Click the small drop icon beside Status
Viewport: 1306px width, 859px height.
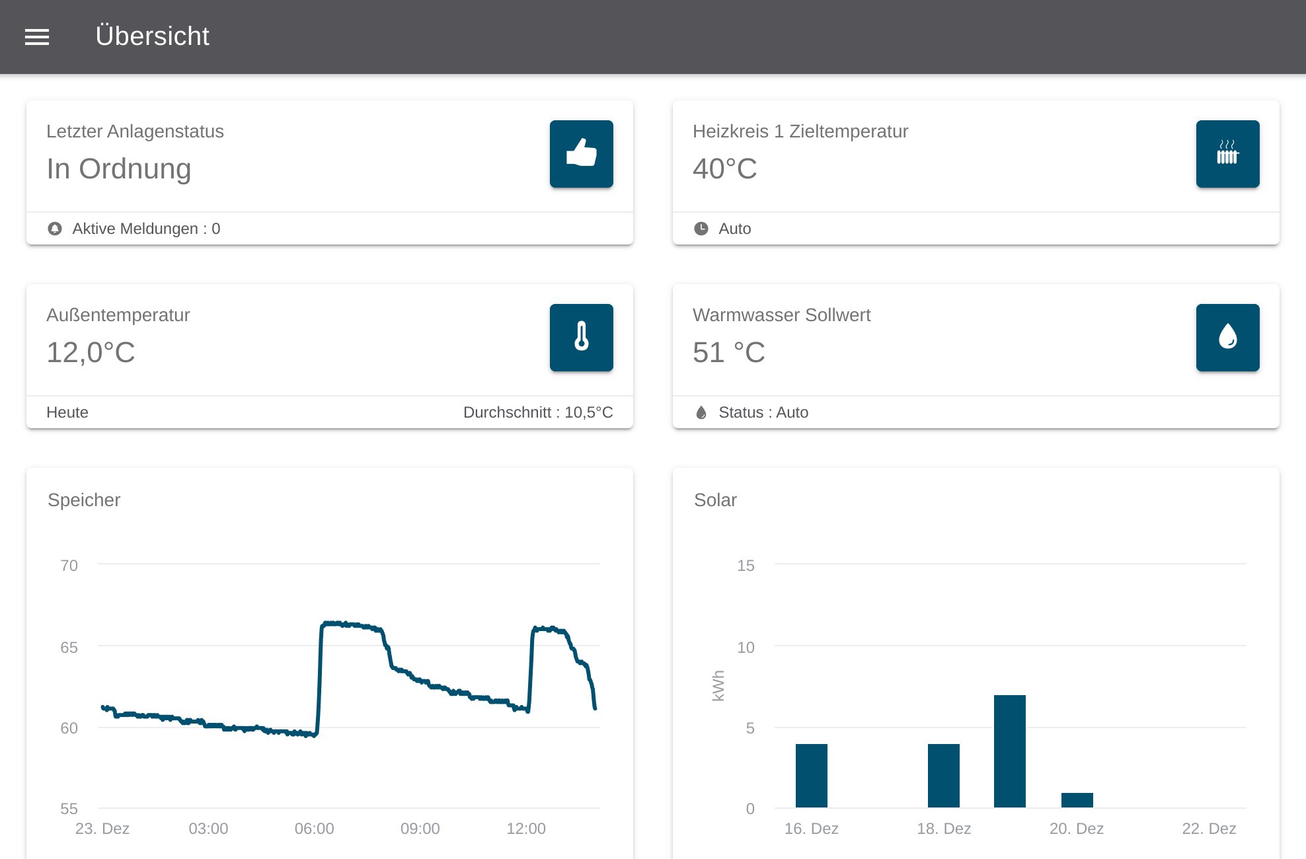click(x=701, y=413)
